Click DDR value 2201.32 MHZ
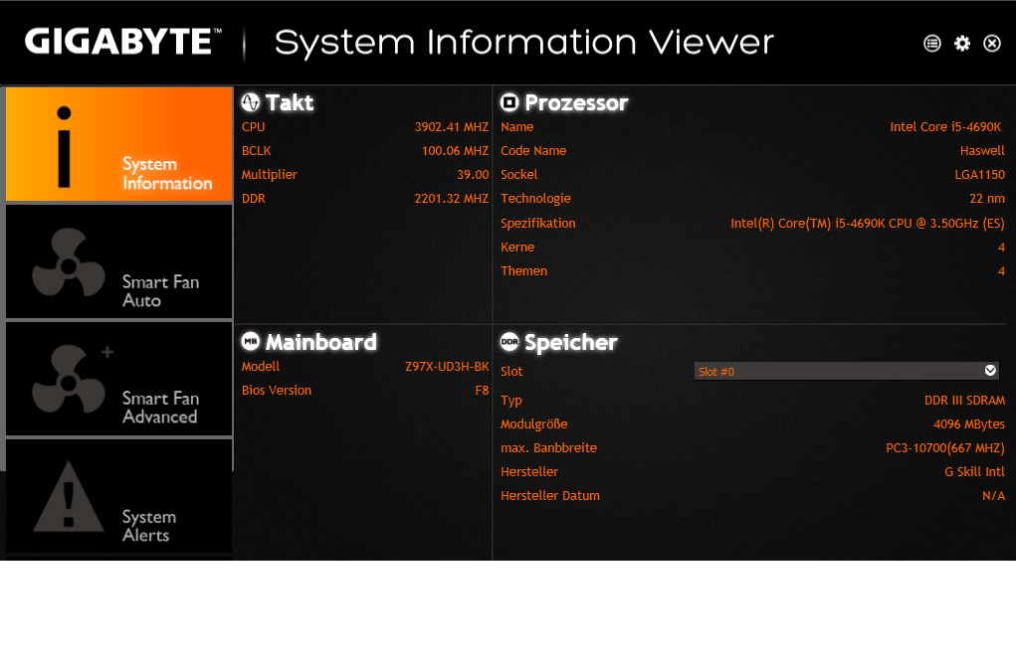This screenshot has width=1016, height=670. pos(452,199)
